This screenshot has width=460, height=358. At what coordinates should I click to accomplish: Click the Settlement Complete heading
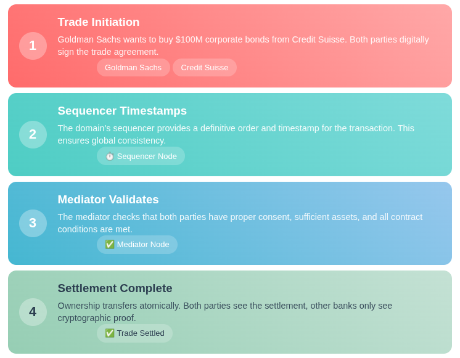point(115,288)
